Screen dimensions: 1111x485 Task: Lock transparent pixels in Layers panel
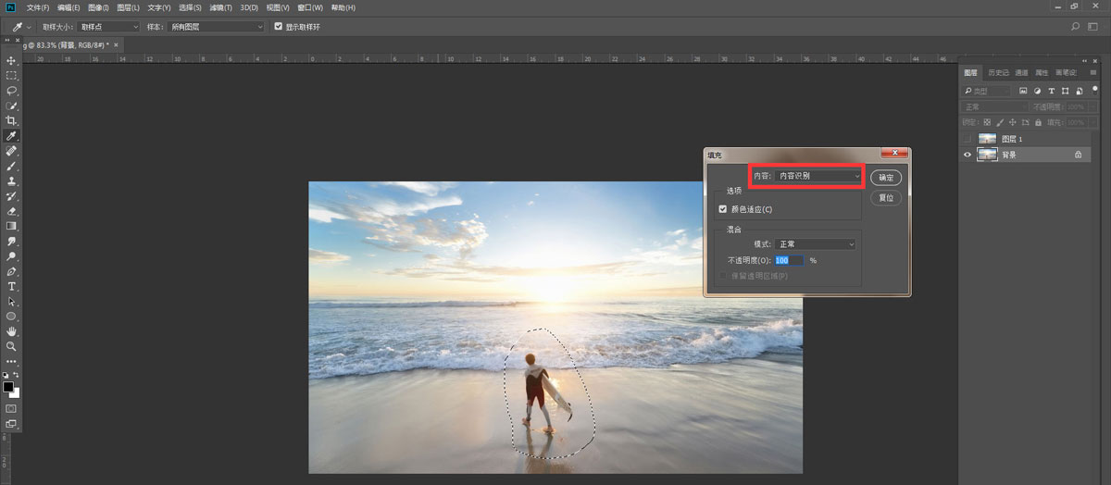(988, 122)
